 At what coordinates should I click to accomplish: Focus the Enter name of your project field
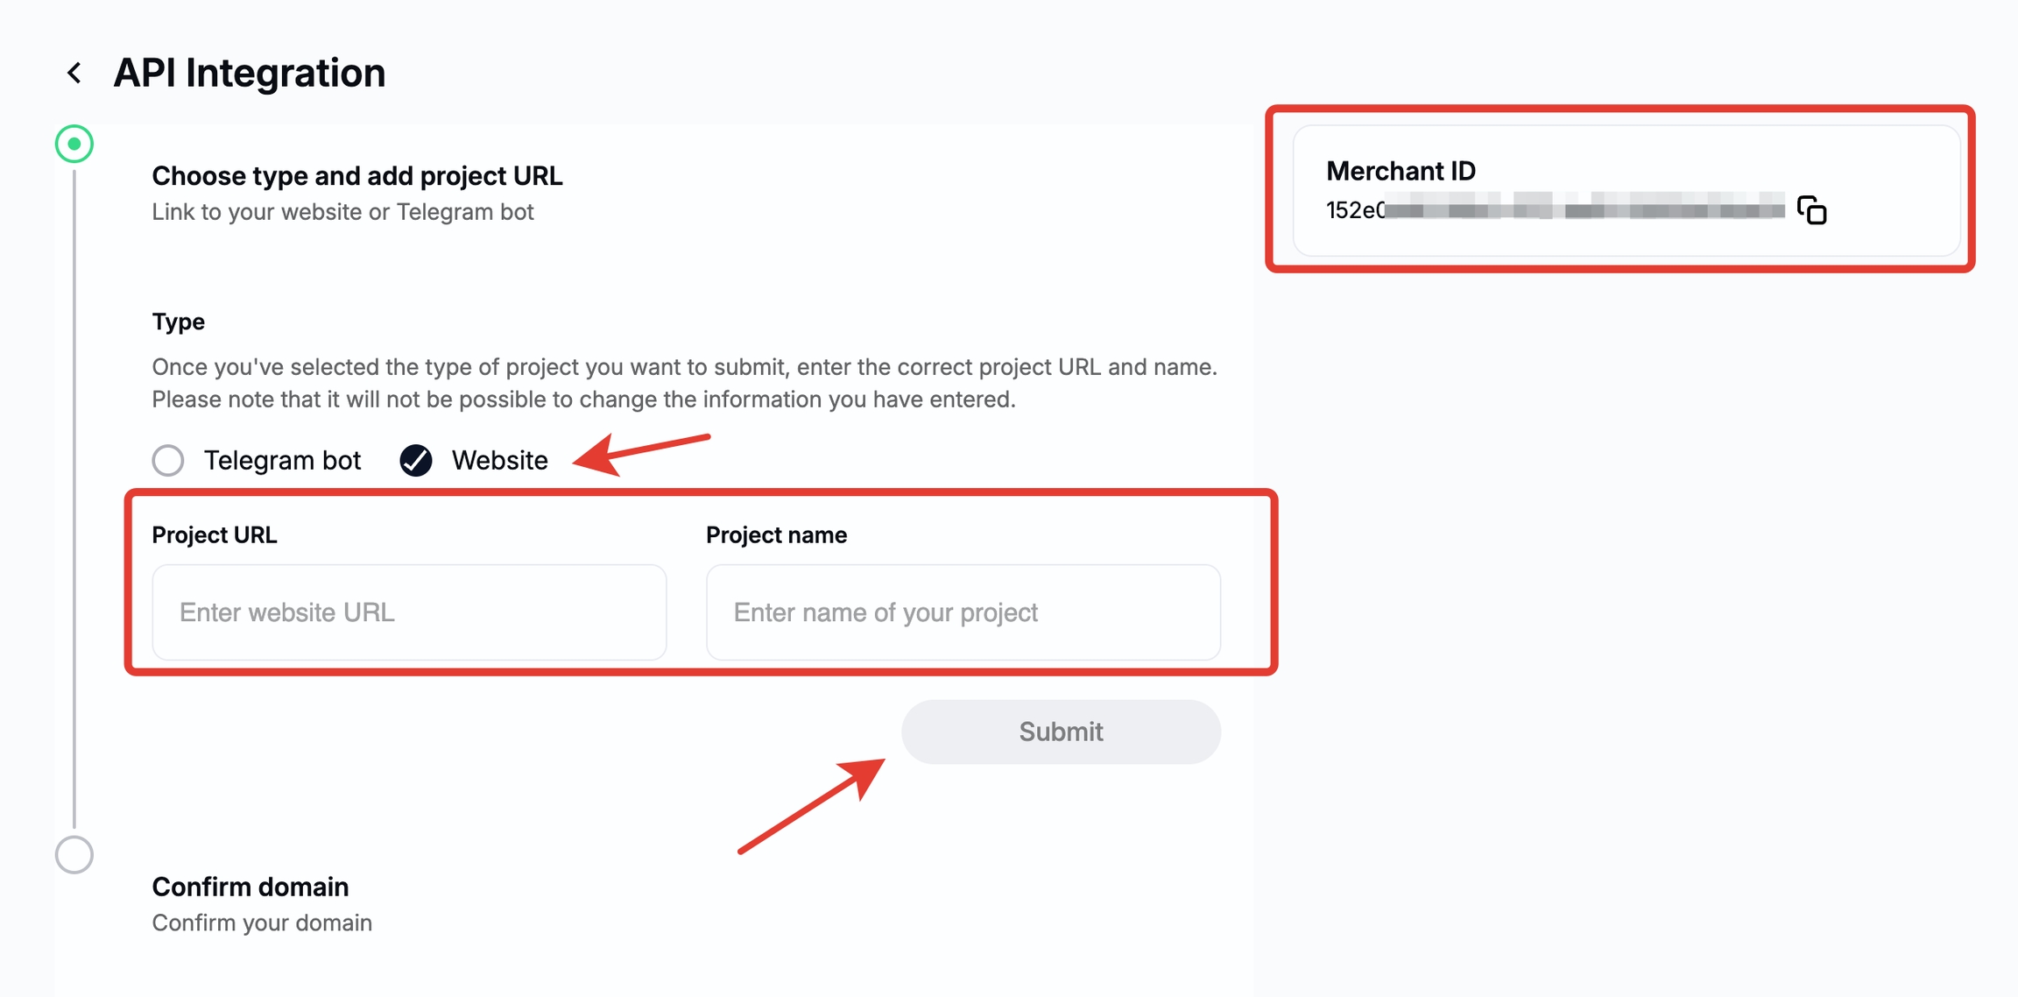963,612
